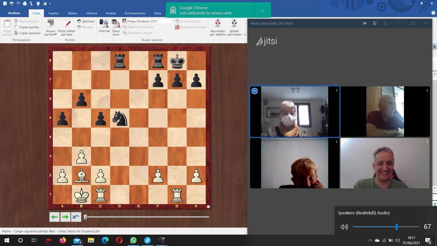This screenshot has height=246, width=437.
Task: Switch to the Análisis ribbon tab
Action: [x=111, y=13]
